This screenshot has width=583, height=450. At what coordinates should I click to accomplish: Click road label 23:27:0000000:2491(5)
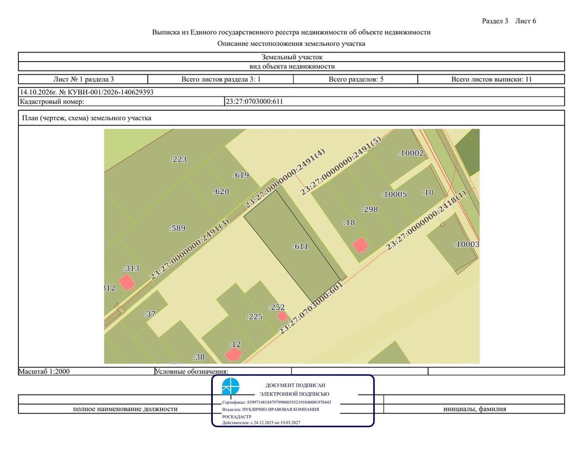(341, 166)
